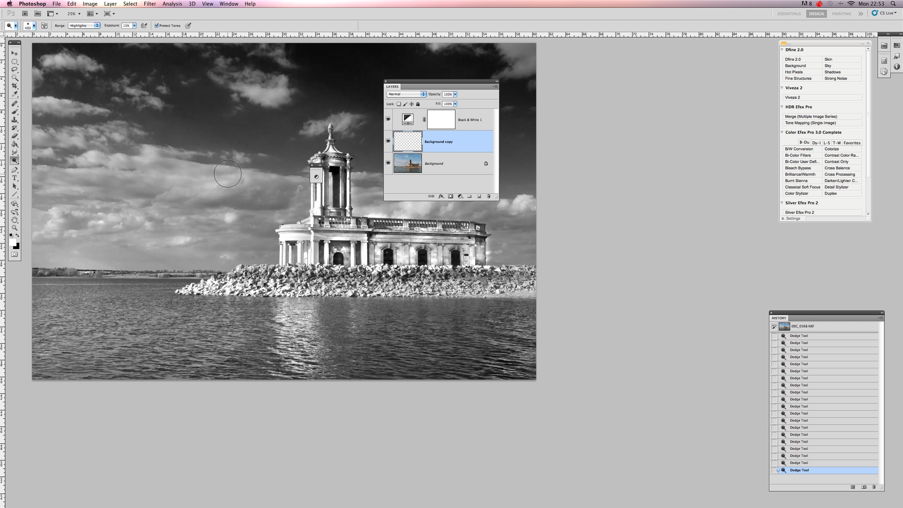Hide the Background layer

(x=388, y=163)
